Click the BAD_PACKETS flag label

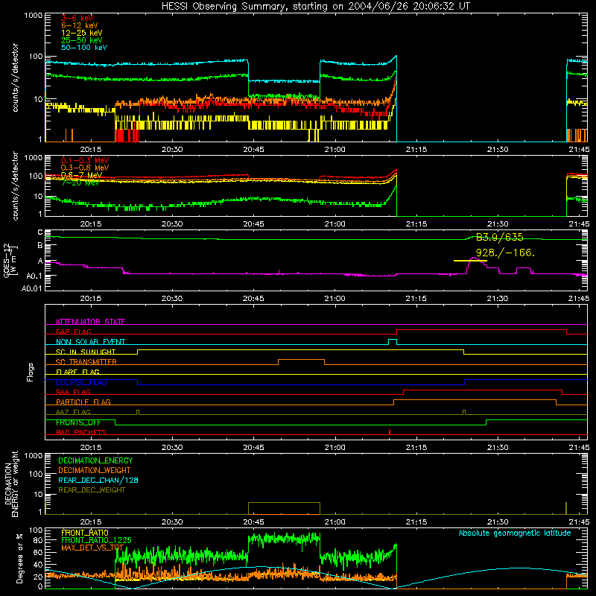click(81, 432)
